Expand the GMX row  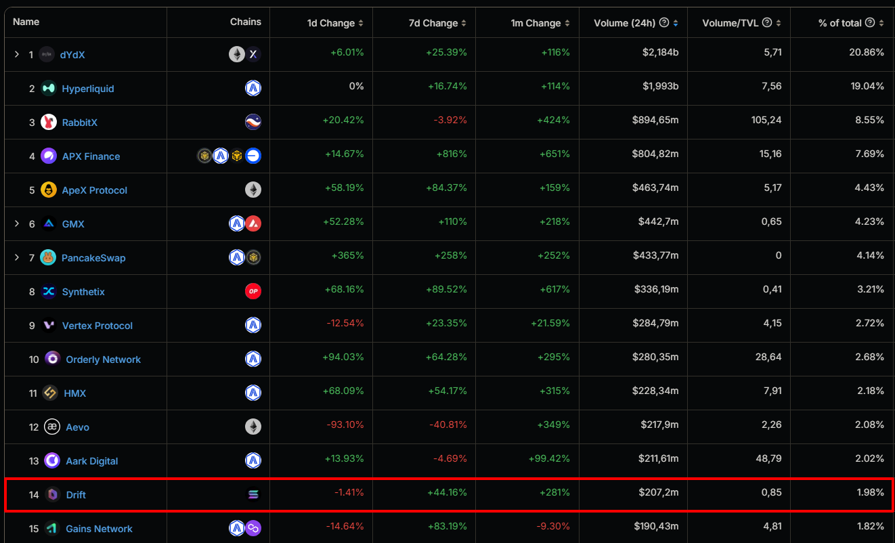(17, 223)
